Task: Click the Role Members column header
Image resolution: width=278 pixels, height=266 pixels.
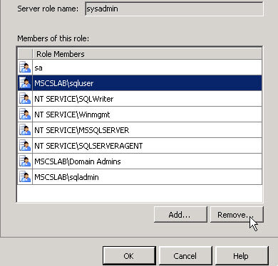Action: 147,54
